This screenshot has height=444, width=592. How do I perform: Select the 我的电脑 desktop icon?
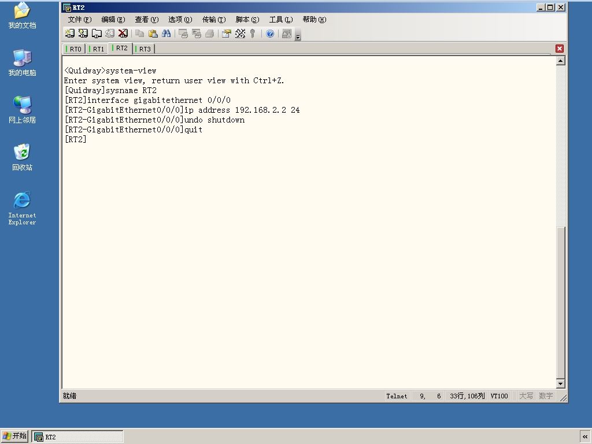click(23, 62)
